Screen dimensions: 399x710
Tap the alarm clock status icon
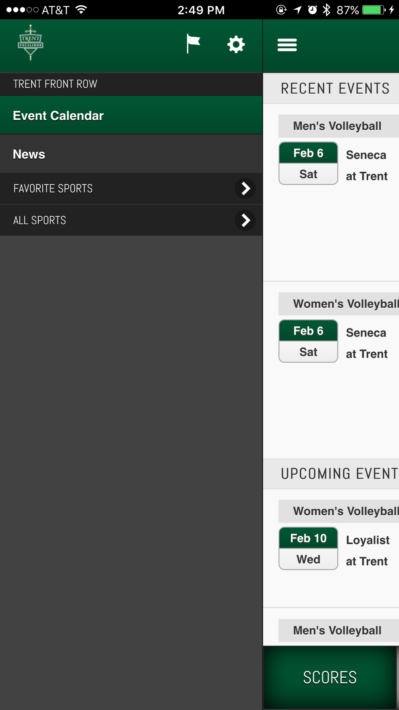pos(312,10)
